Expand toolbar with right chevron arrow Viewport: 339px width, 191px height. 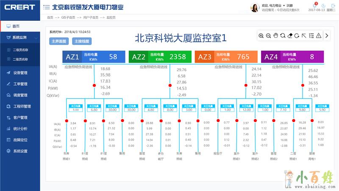click(327, 36)
